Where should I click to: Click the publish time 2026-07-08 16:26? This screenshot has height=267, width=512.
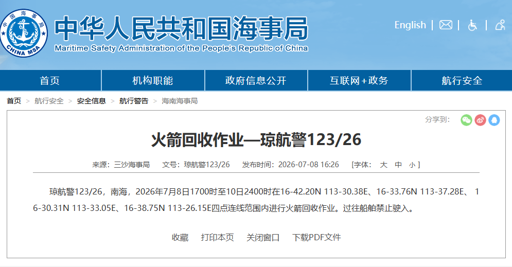pos(309,165)
